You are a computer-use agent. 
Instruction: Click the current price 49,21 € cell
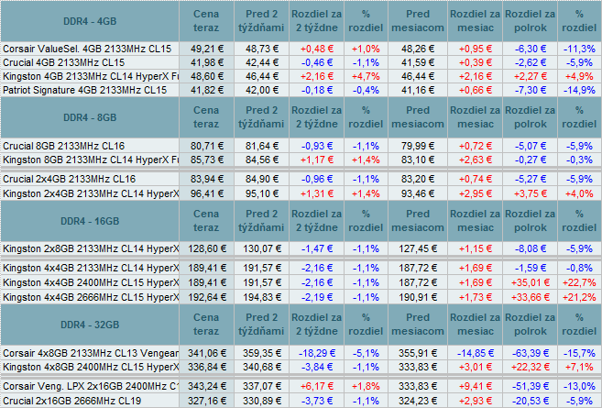(x=206, y=49)
